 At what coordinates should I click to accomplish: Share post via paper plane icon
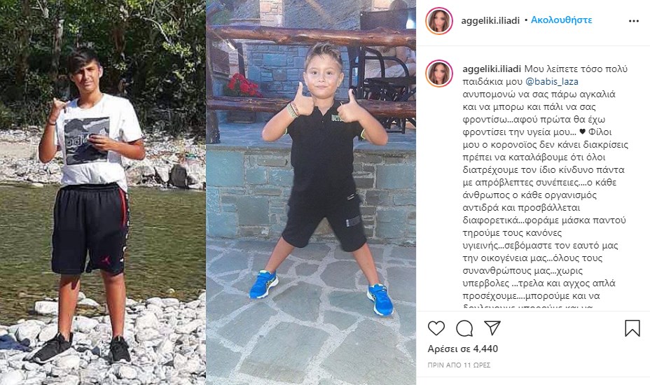pyautogui.click(x=492, y=328)
